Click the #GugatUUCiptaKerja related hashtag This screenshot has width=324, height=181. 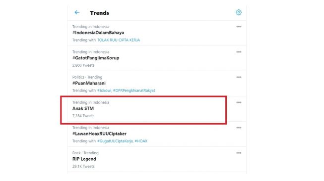(x=115, y=141)
